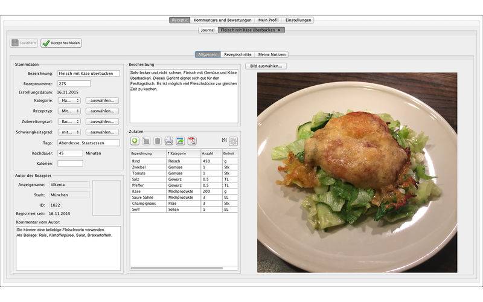Viewport: 483px width, 302px height.
Task: Click the empty author avatar box
Action: tap(106, 198)
